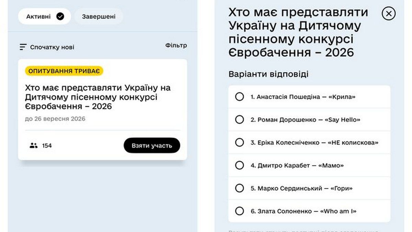Click the Взяти участь button
The height and width of the screenshot is (232, 412).
point(152,145)
